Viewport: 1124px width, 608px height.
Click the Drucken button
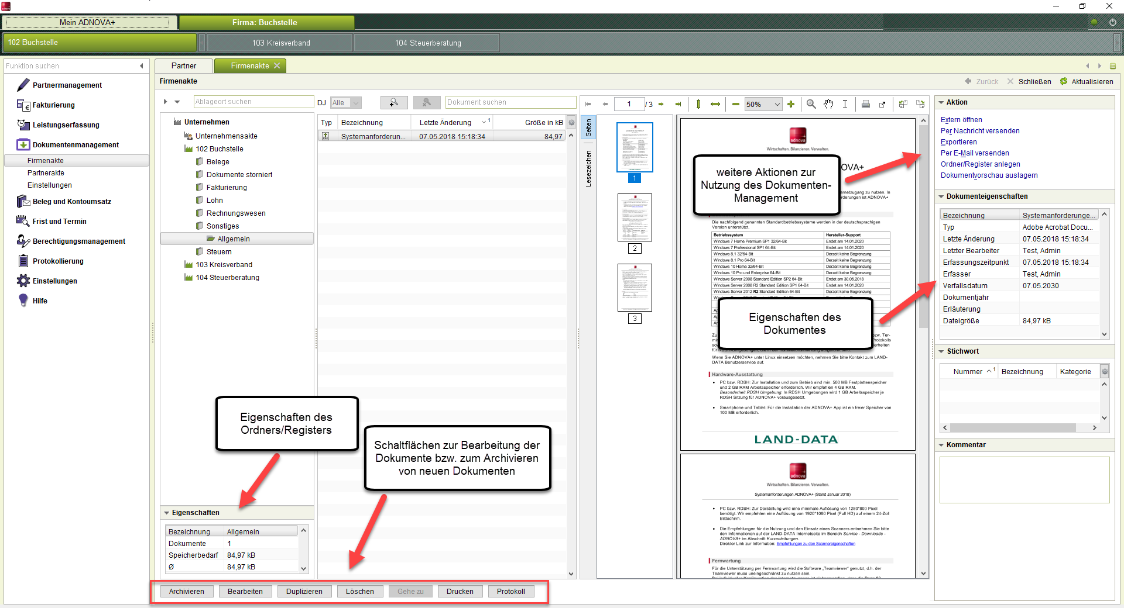click(460, 592)
